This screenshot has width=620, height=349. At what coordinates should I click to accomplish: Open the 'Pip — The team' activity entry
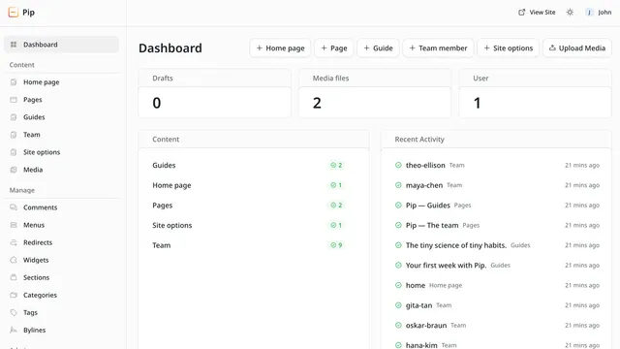click(432, 225)
